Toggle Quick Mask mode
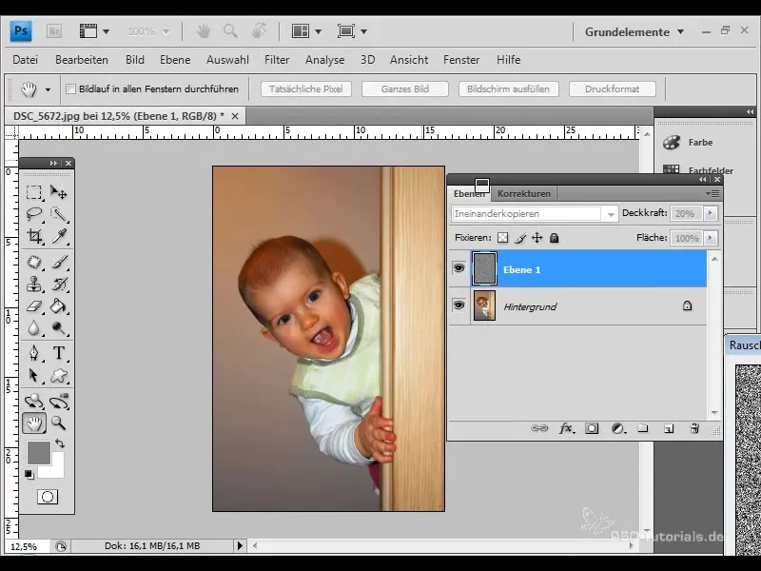 [x=48, y=497]
